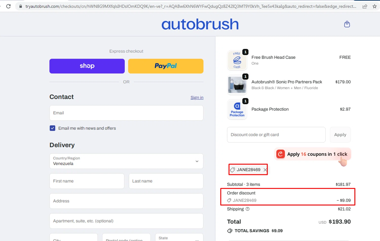View the site lock security icon
This screenshot has height=241, width=380.
tap(21, 6)
